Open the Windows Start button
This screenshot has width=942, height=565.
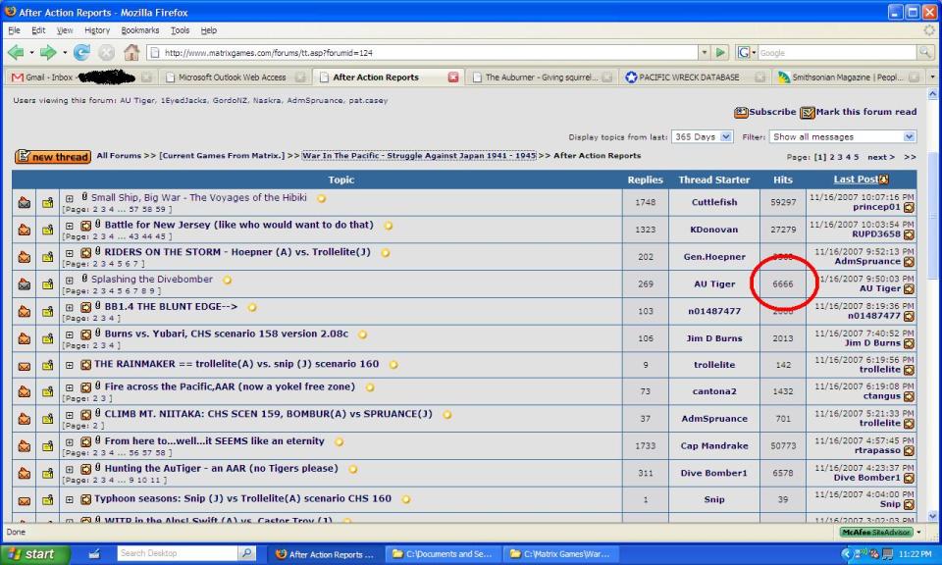point(35,553)
